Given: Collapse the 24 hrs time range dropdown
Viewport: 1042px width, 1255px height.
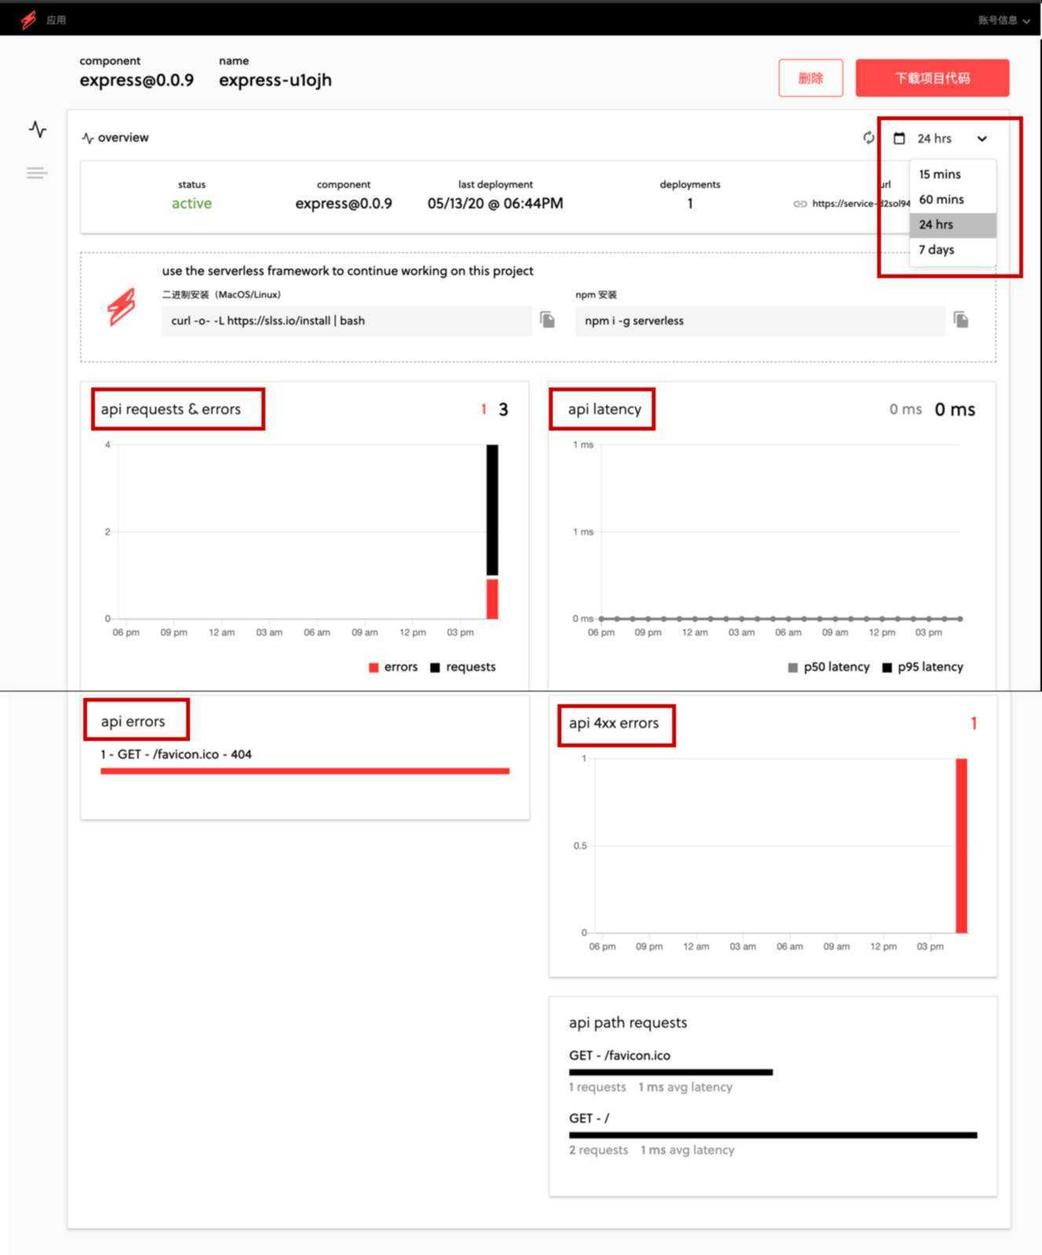Looking at the screenshot, I should 982,138.
